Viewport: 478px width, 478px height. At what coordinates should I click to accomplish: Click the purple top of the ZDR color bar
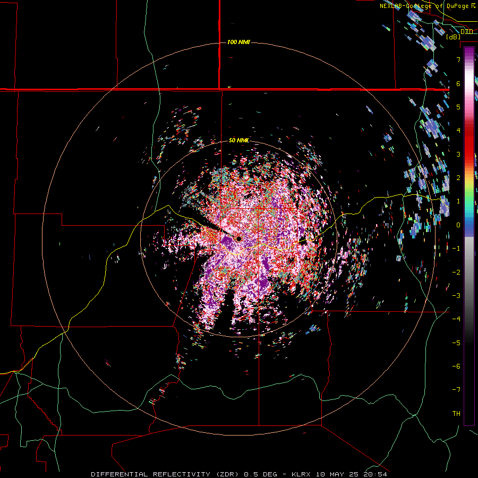click(469, 52)
